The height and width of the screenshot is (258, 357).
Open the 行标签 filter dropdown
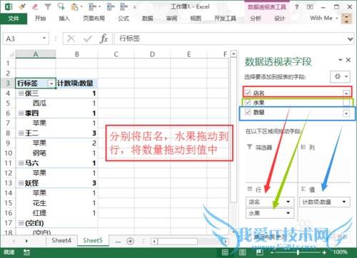[x=51, y=83]
